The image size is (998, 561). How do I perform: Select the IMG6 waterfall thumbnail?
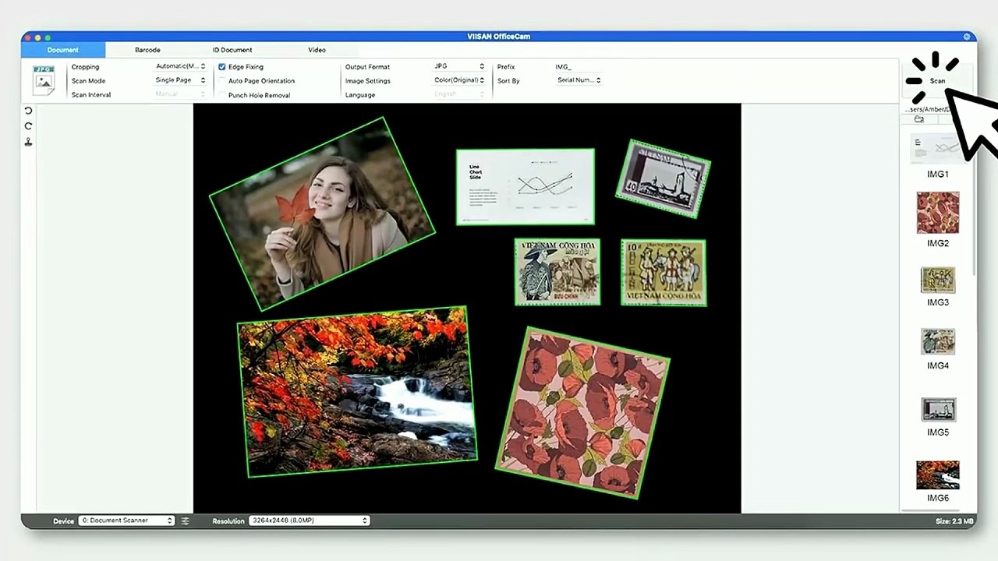coord(937,475)
